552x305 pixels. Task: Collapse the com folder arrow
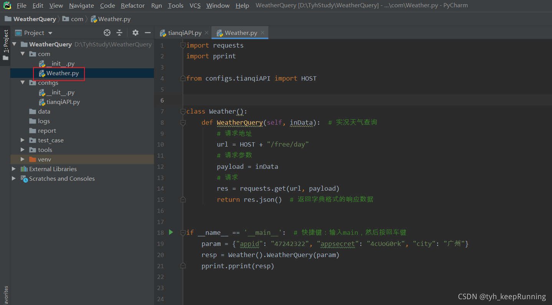pos(23,54)
